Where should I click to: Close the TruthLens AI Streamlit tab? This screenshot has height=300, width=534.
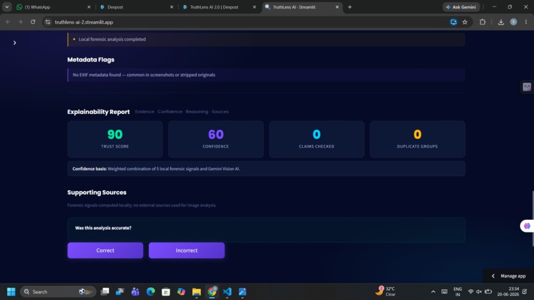[337, 7]
